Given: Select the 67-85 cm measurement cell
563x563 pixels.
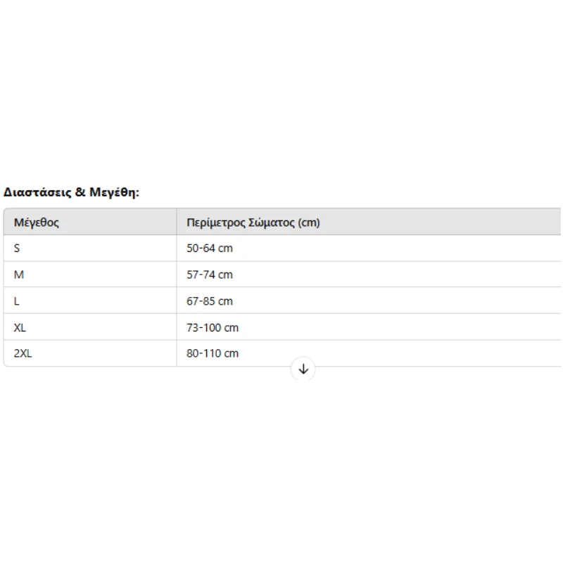Looking at the screenshot, I should click(x=369, y=301).
